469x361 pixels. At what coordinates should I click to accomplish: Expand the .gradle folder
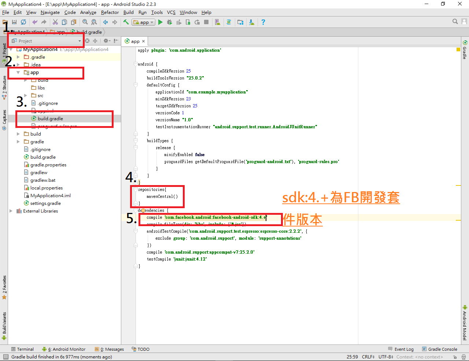coord(18,57)
